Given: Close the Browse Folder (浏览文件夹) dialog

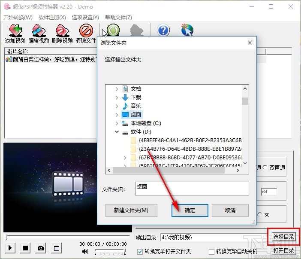Looking at the screenshot, I should [x=250, y=43].
